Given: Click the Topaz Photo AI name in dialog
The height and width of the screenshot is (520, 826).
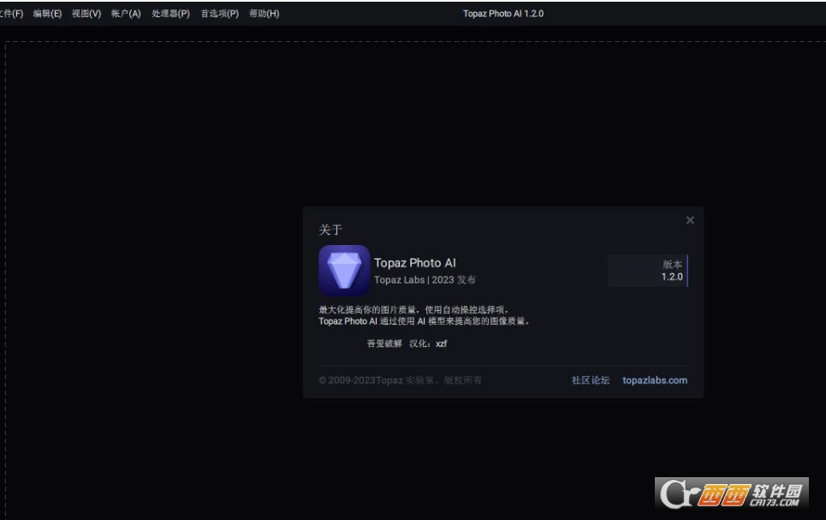Looking at the screenshot, I should coord(415,263).
